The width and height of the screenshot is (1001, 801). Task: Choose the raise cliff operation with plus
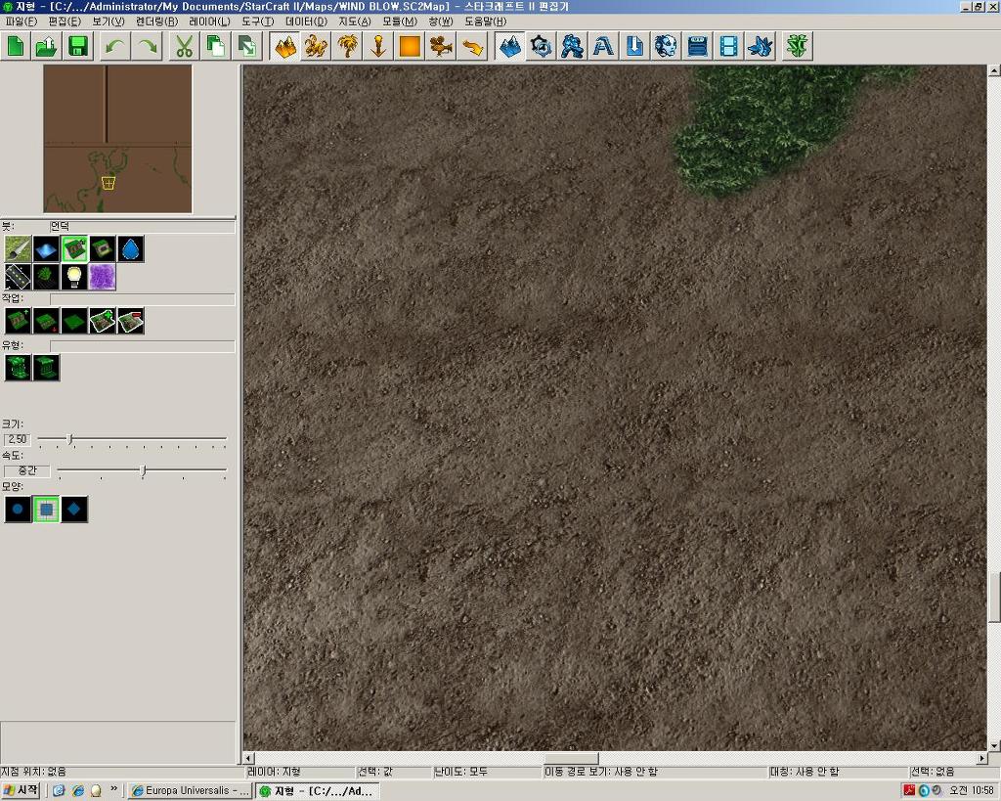(18, 321)
